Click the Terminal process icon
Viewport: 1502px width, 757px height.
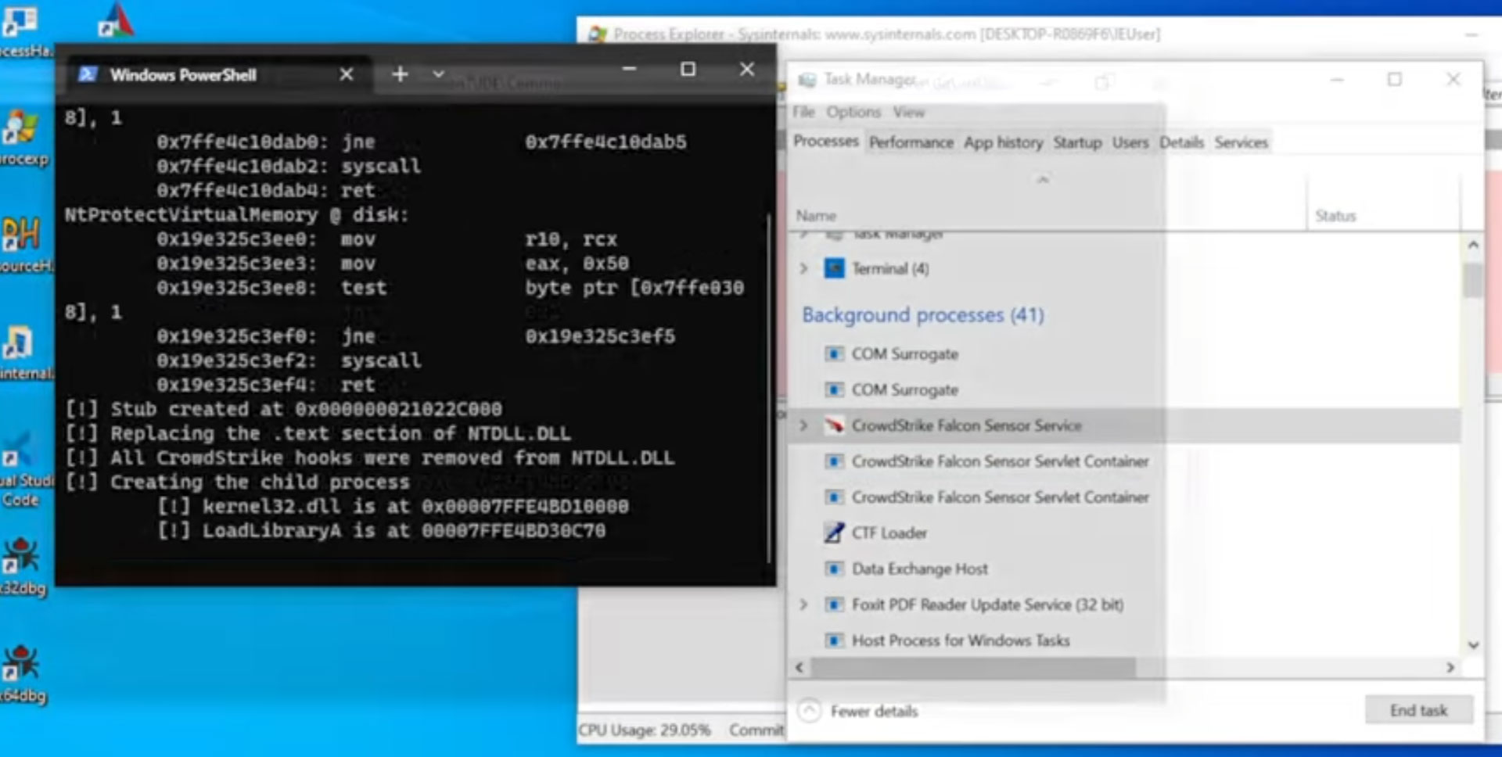point(835,269)
